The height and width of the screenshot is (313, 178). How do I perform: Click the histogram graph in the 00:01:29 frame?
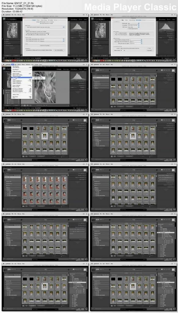[167, 26]
